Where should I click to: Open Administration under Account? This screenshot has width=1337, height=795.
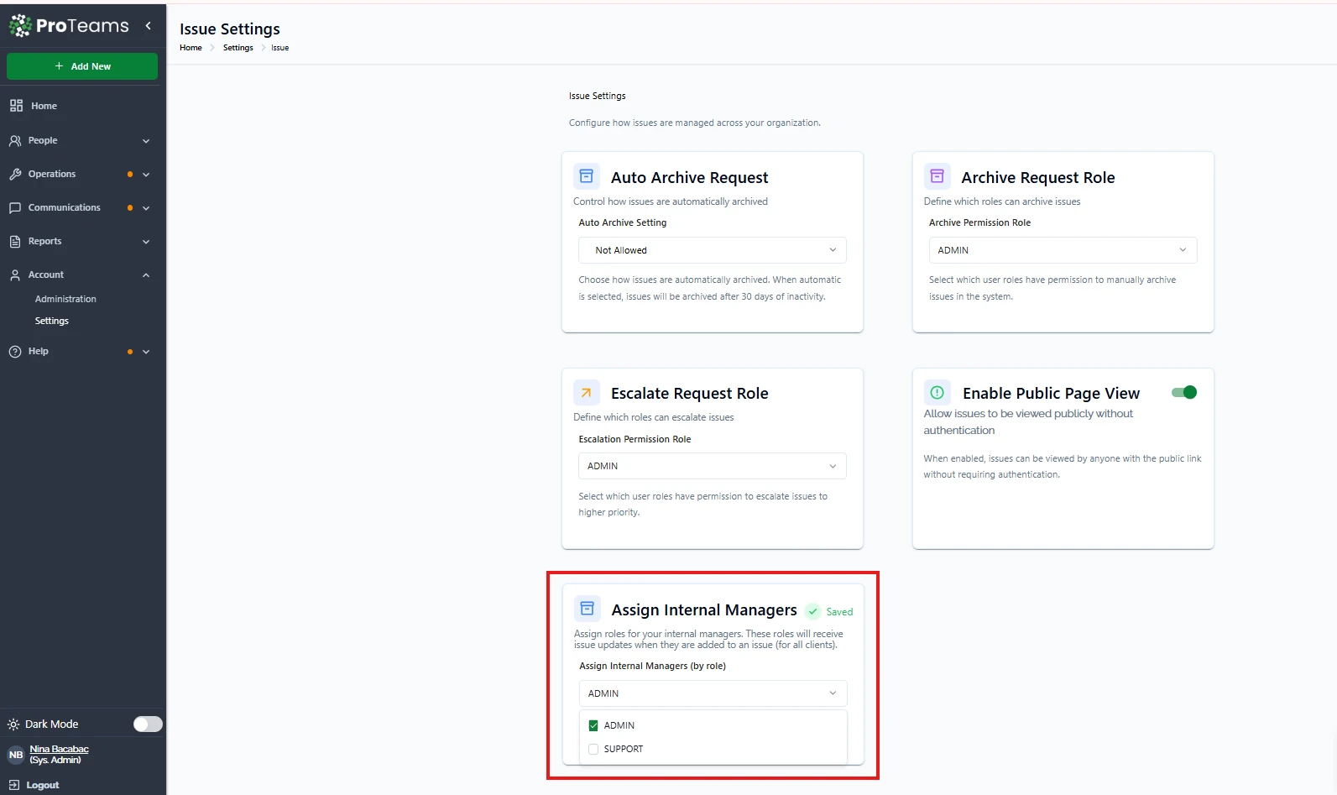click(65, 299)
